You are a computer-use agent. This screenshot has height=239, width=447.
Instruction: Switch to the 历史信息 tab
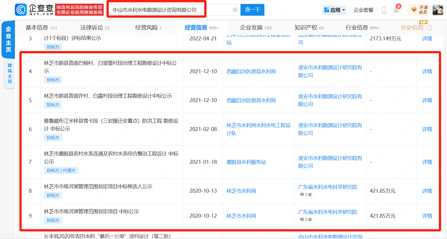[412, 27]
